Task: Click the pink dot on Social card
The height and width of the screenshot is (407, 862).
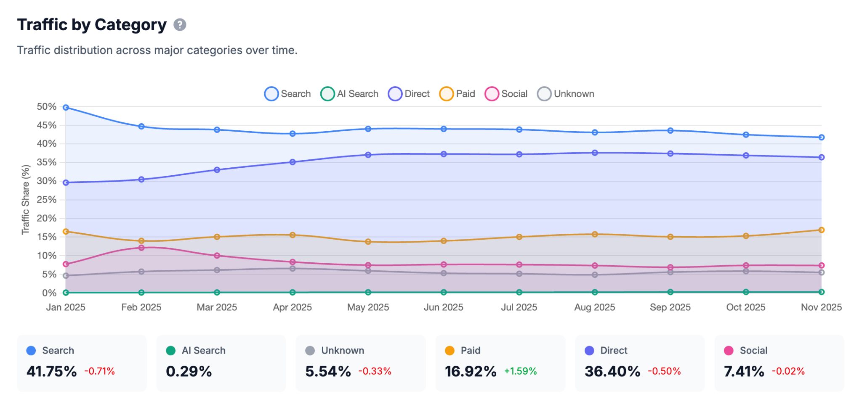Action: 729,351
